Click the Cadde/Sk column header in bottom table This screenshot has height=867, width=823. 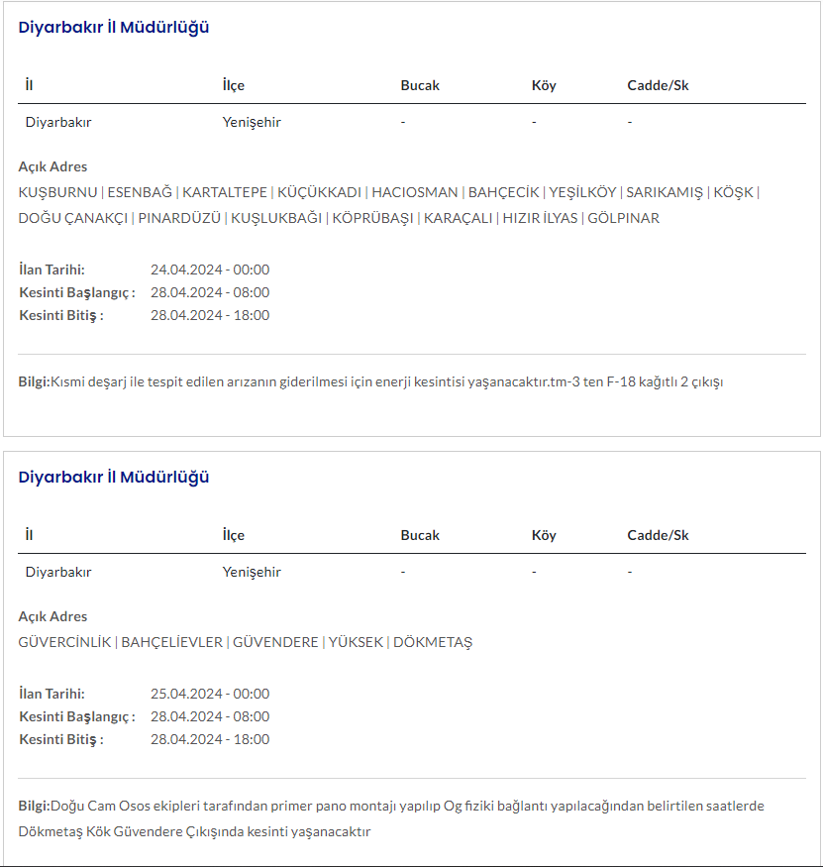[x=658, y=535]
